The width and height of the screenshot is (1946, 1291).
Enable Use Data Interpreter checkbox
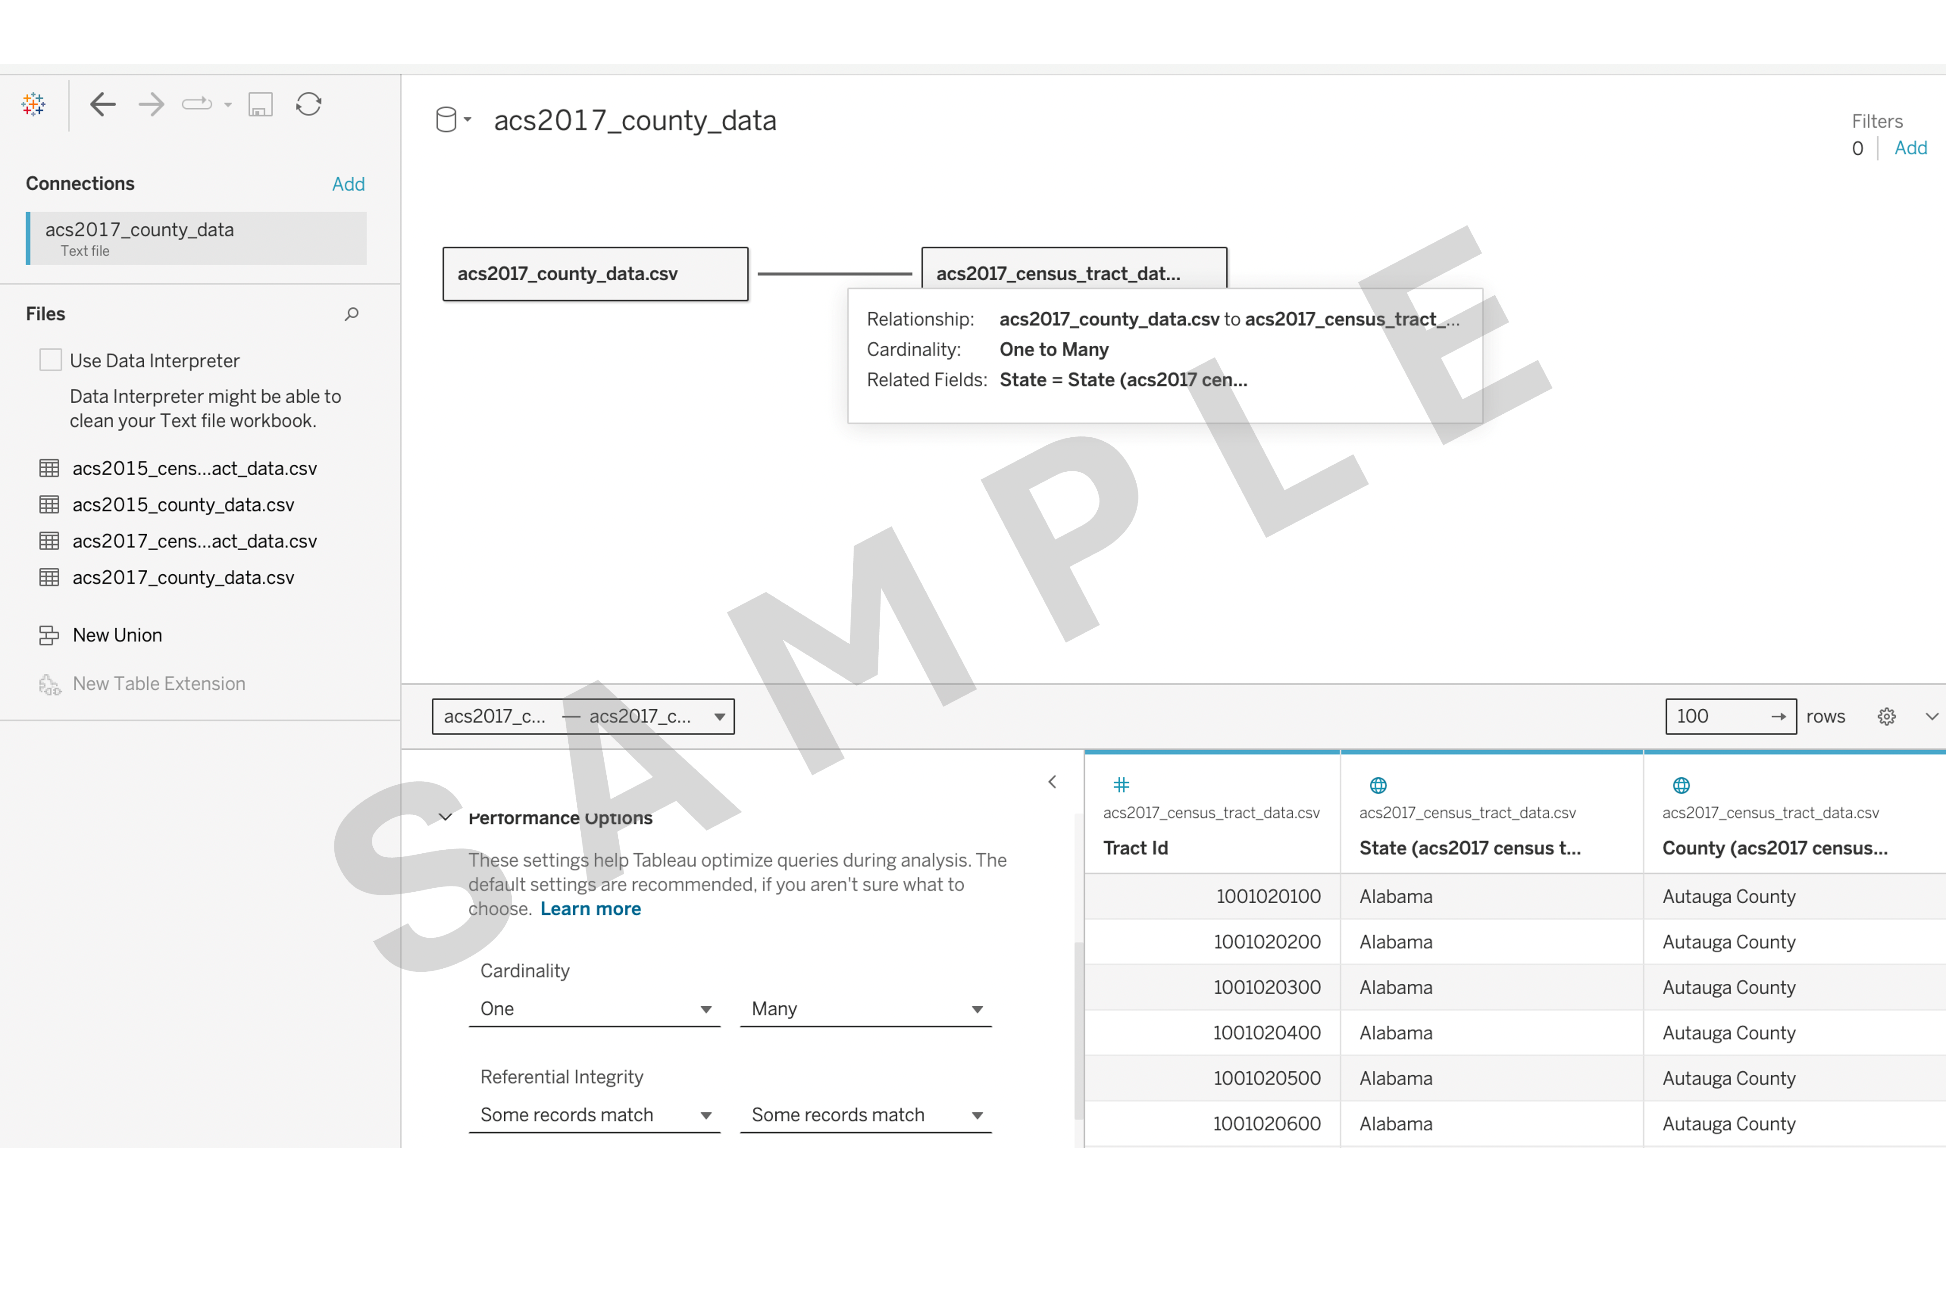(x=51, y=360)
